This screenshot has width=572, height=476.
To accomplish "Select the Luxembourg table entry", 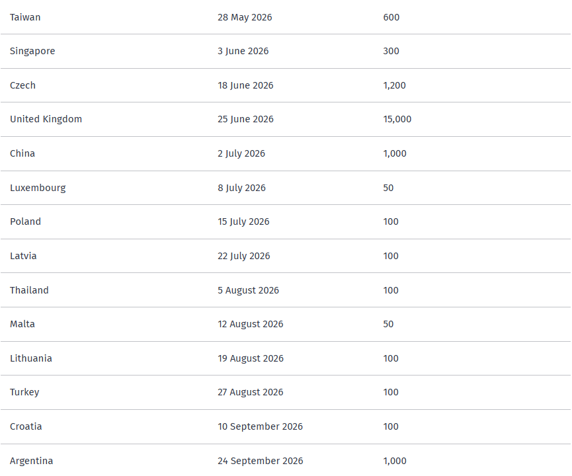I will pyautogui.click(x=38, y=188).
